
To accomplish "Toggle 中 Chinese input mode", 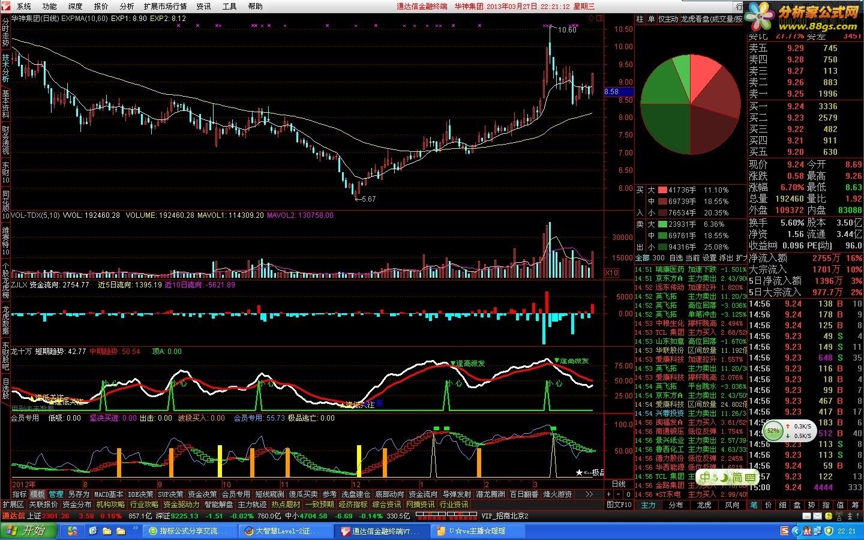I will click(706, 478).
